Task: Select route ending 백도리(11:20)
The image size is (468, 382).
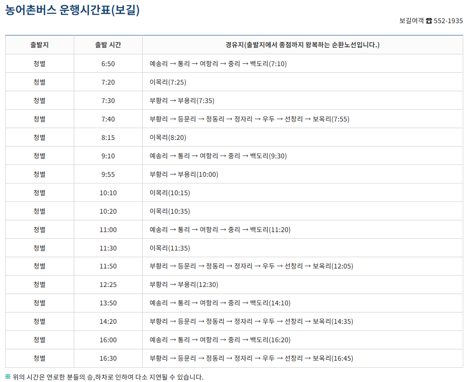Action: tap(220, 230)
